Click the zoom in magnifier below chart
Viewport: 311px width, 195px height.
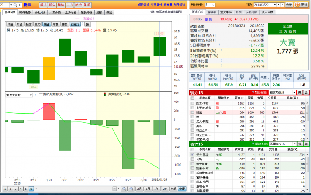point(131,189)
